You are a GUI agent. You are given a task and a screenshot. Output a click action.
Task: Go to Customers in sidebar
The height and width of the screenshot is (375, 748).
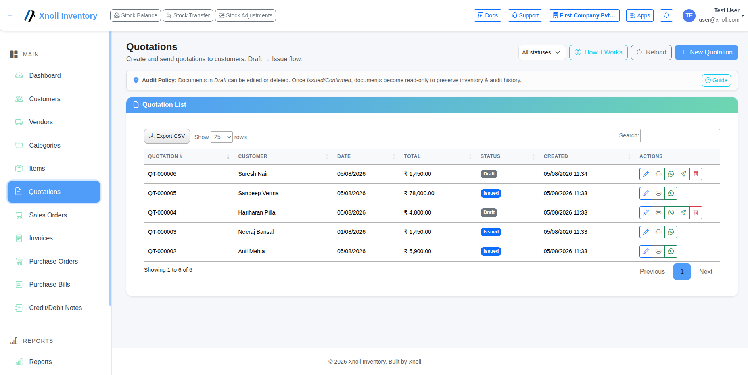pos(54,99)
